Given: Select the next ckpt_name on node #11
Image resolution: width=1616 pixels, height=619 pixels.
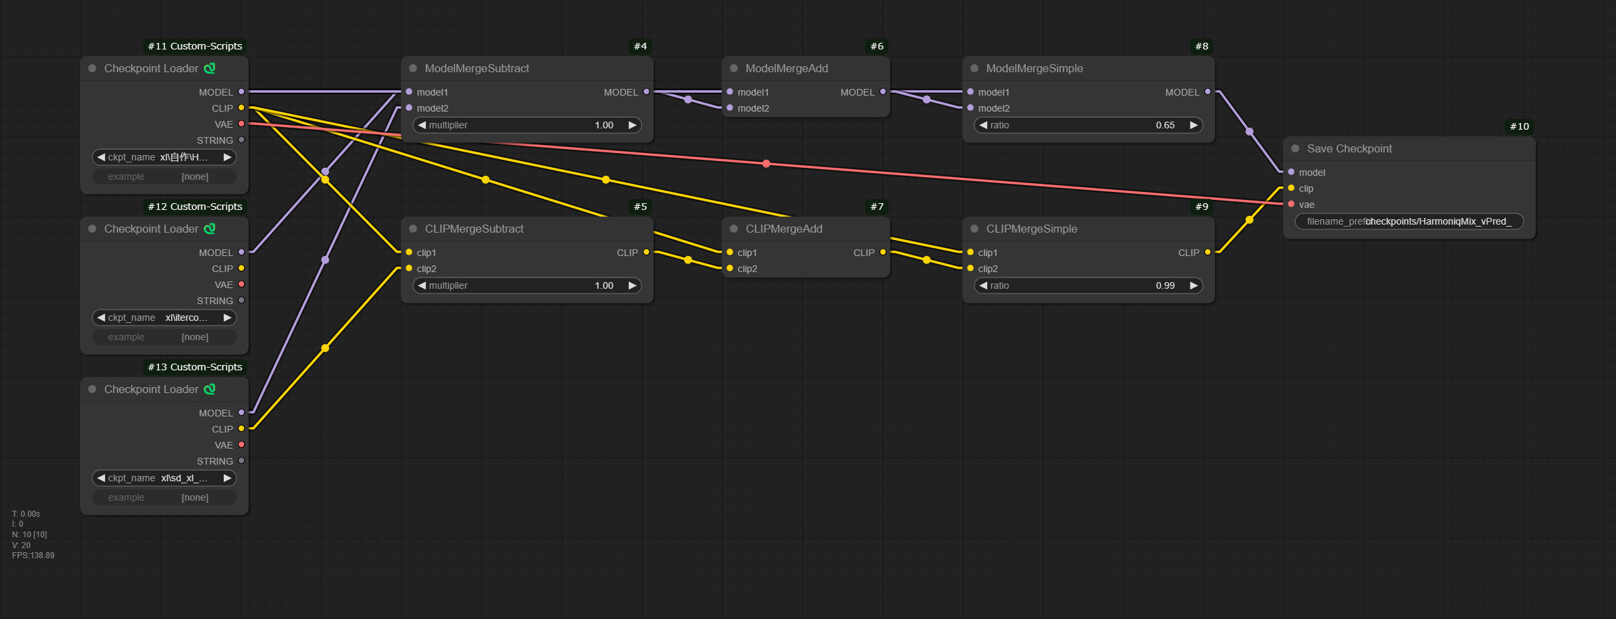Looking at the screenshot, I should point(227,157).
